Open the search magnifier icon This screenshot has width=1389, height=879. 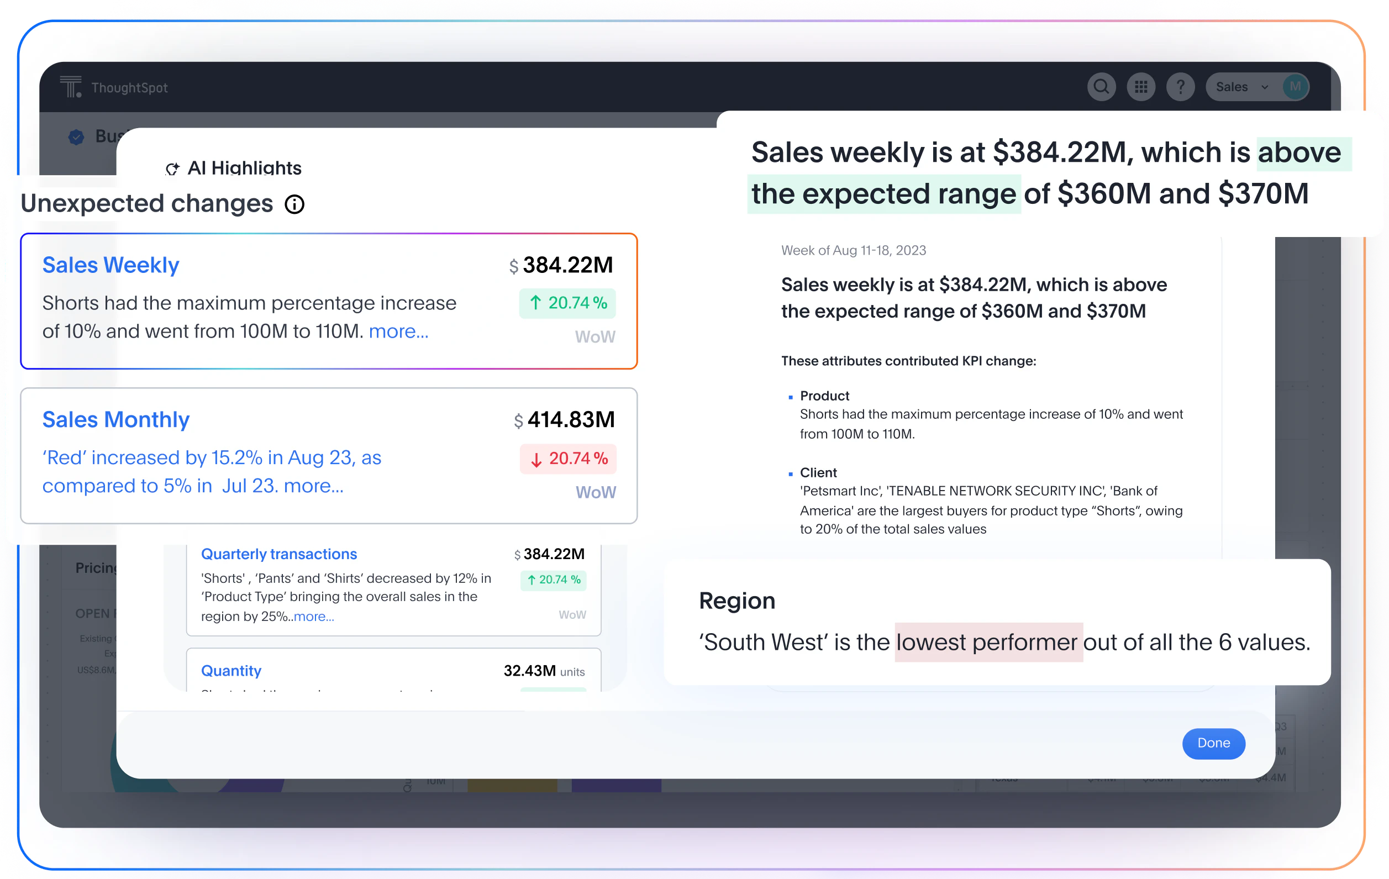point(1101,87)
